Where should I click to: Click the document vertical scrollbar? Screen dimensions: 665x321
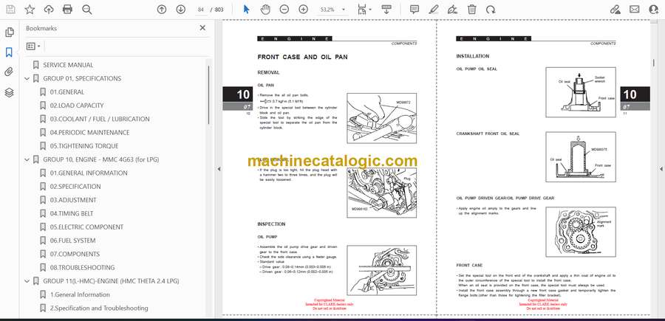654,62
